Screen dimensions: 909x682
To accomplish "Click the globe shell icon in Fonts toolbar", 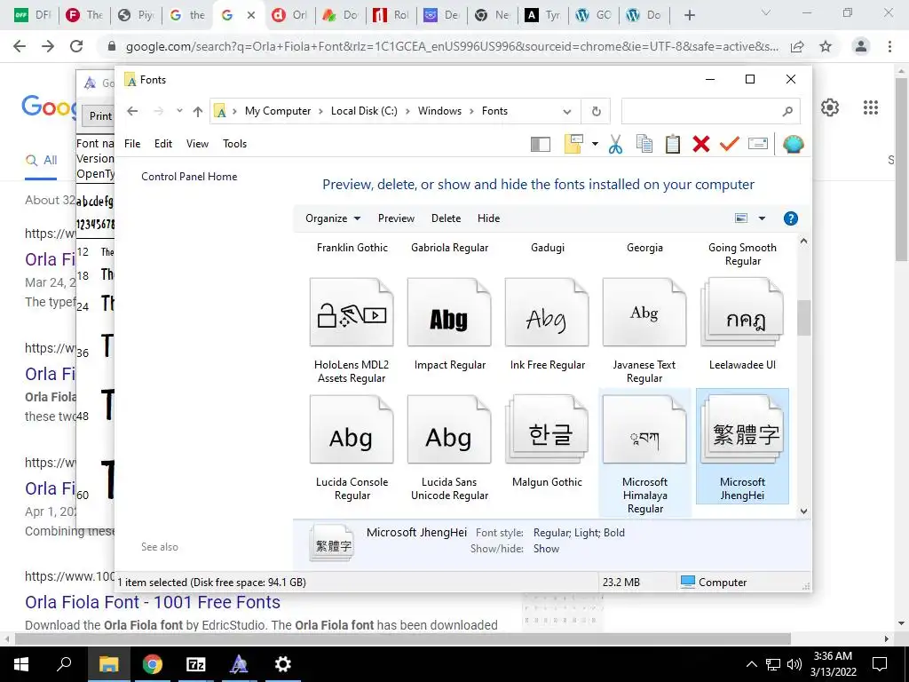I will point(793,144).
